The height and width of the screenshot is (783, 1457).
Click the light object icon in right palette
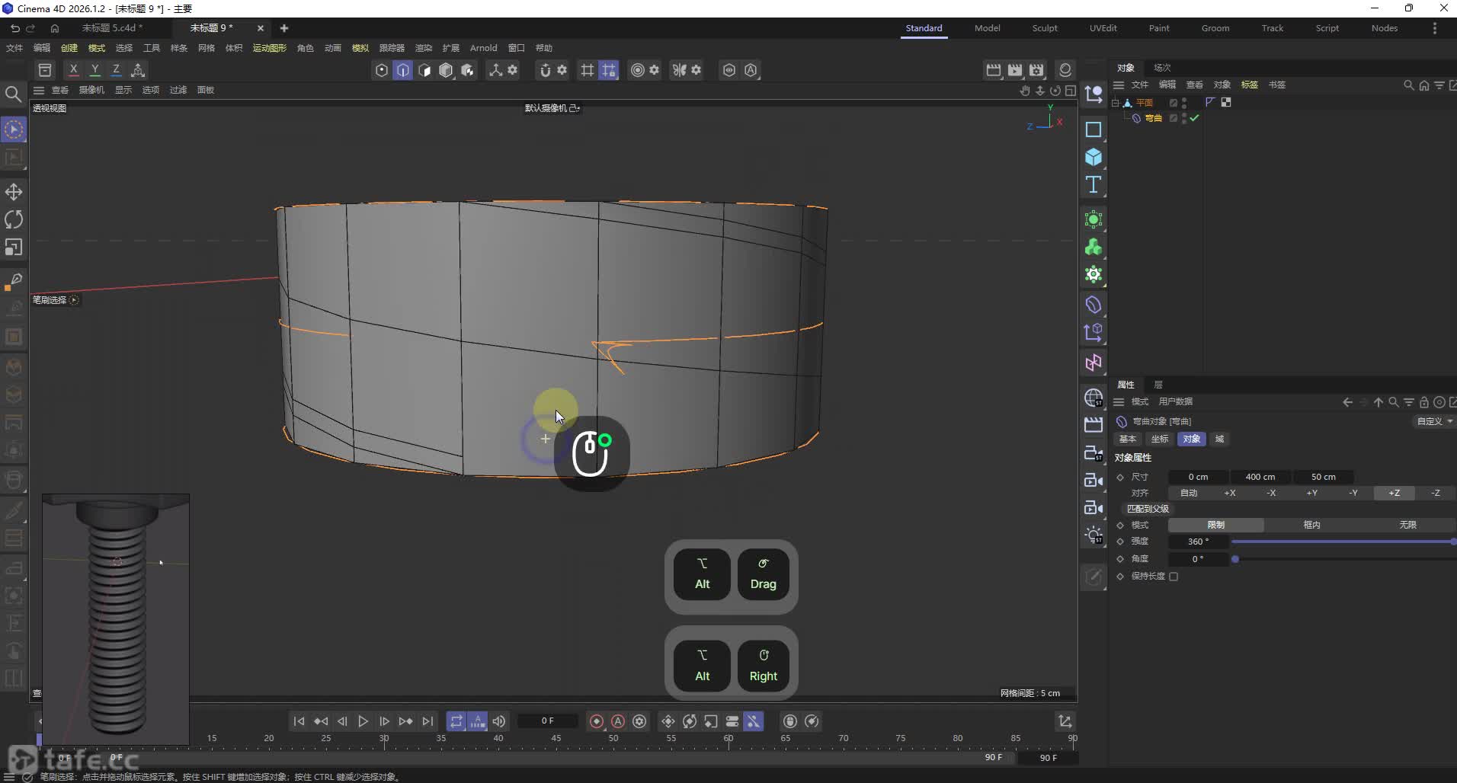[x=1094, y=535]
